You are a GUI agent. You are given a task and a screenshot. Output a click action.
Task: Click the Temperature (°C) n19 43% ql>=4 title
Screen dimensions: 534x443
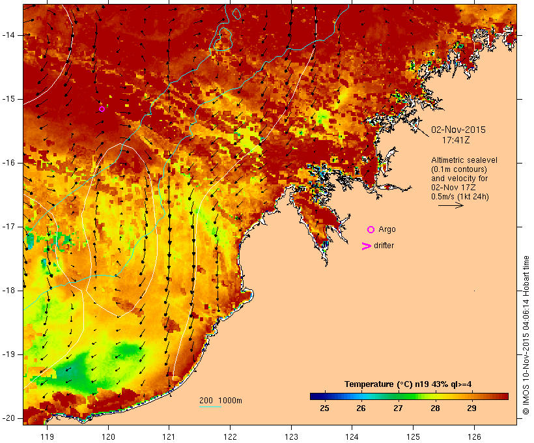[x=408, y=384]
